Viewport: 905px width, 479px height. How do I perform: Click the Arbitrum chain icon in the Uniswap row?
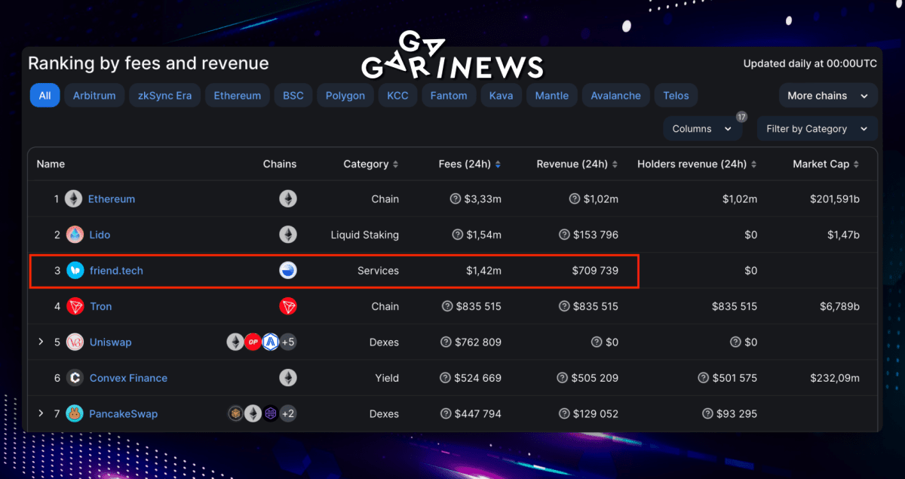tap(271, 342)
